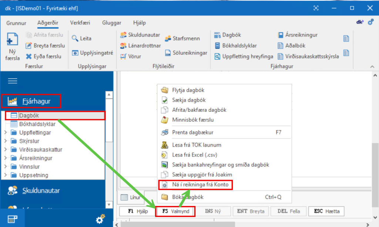
Task: Expand the Skýrslur tree folder
Action: [5, 141]
